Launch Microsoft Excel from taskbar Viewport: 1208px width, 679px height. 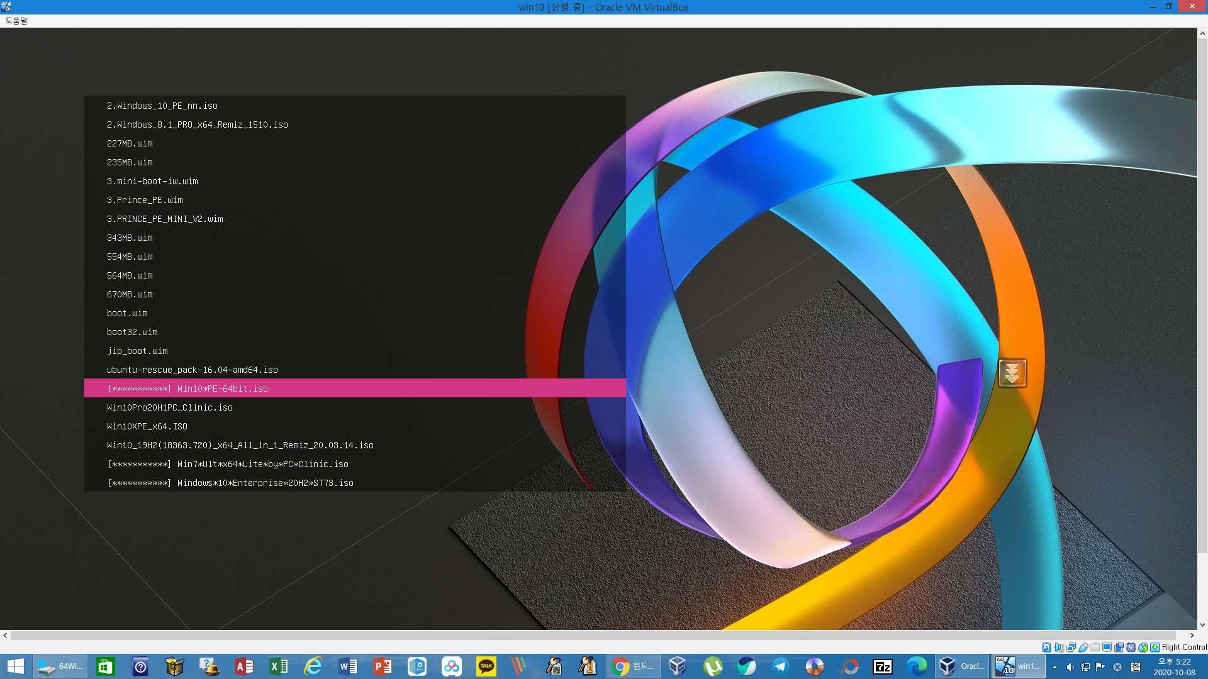(x=279, y=666)
